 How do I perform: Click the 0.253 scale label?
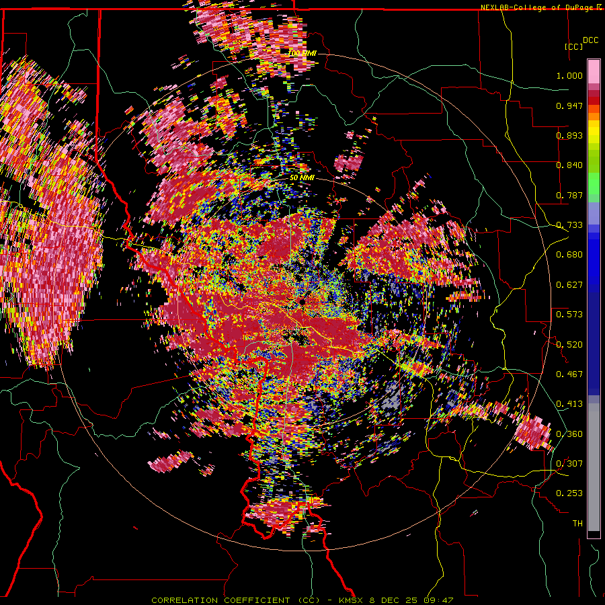pyautogui.click(x=569, y=493)
